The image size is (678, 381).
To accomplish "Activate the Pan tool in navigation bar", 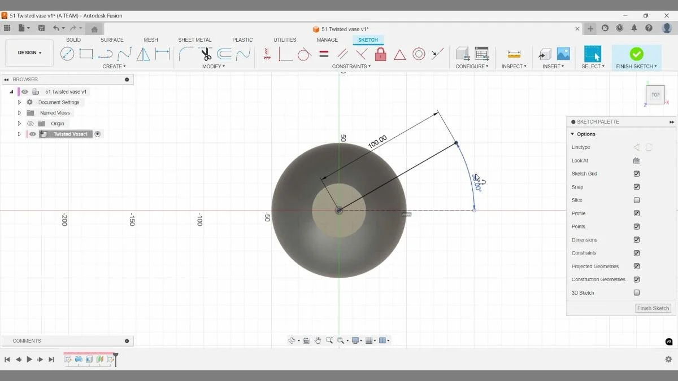I will 318,340.
